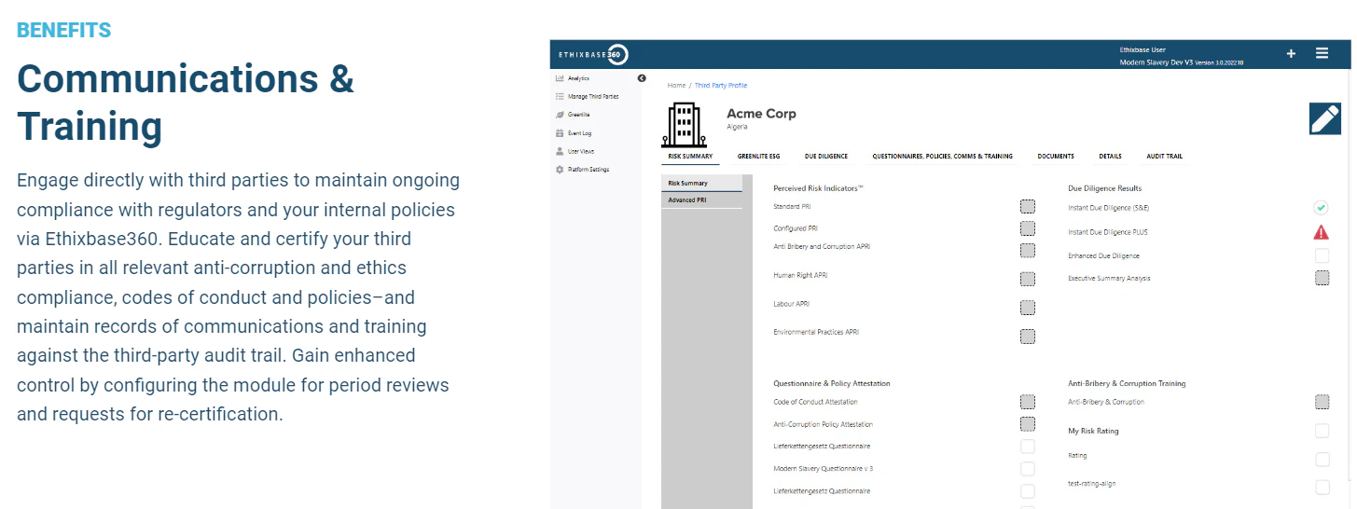This screenshot has height=509, width=1357.
Task: Open the Audit Trail tab
Action: coord(1164,157)
